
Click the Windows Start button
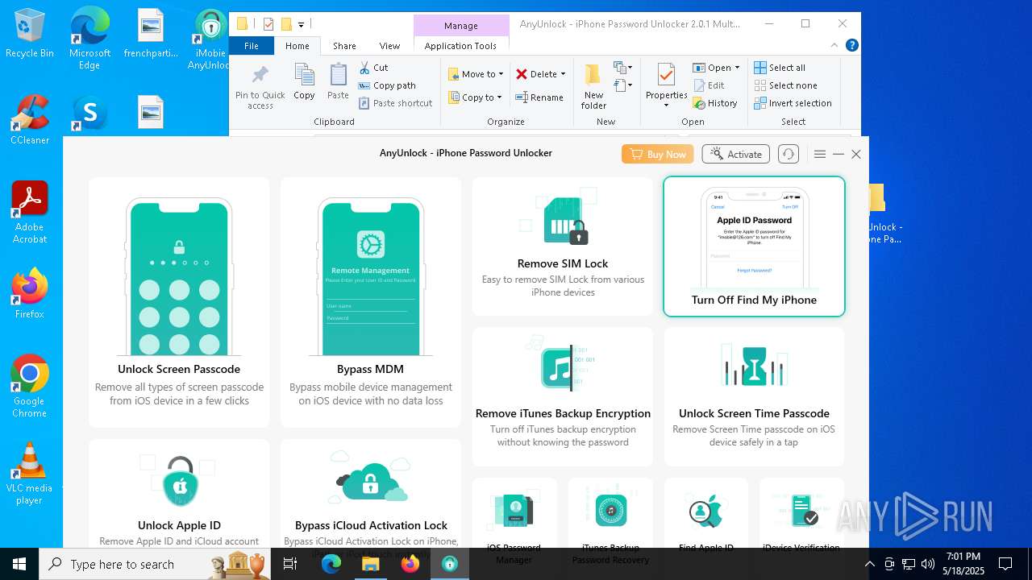19,564
